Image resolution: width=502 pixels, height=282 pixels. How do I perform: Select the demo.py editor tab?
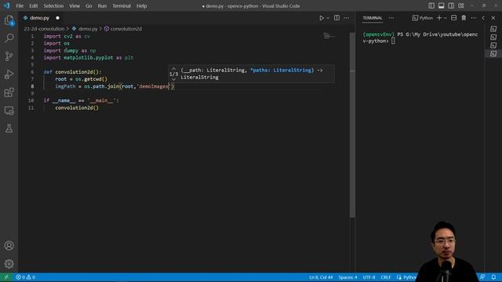(39, 18)
